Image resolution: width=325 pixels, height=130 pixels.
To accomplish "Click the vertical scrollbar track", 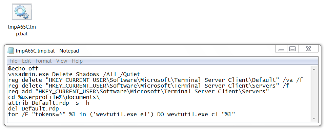I will 313,94.
